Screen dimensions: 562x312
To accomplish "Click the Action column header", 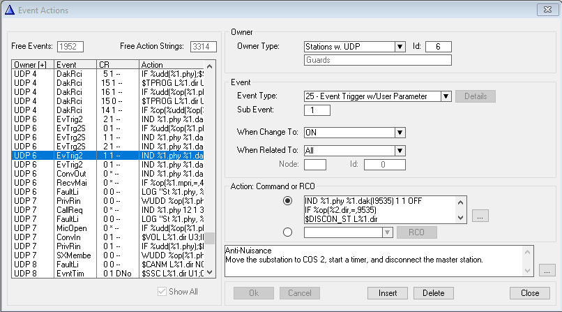I will point(171,64).
